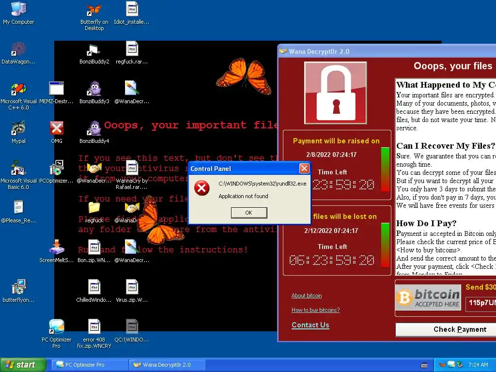Click the payment raise time-left color bar
Viewport: 496px width, 372px height.
click(x=385, y=169)
